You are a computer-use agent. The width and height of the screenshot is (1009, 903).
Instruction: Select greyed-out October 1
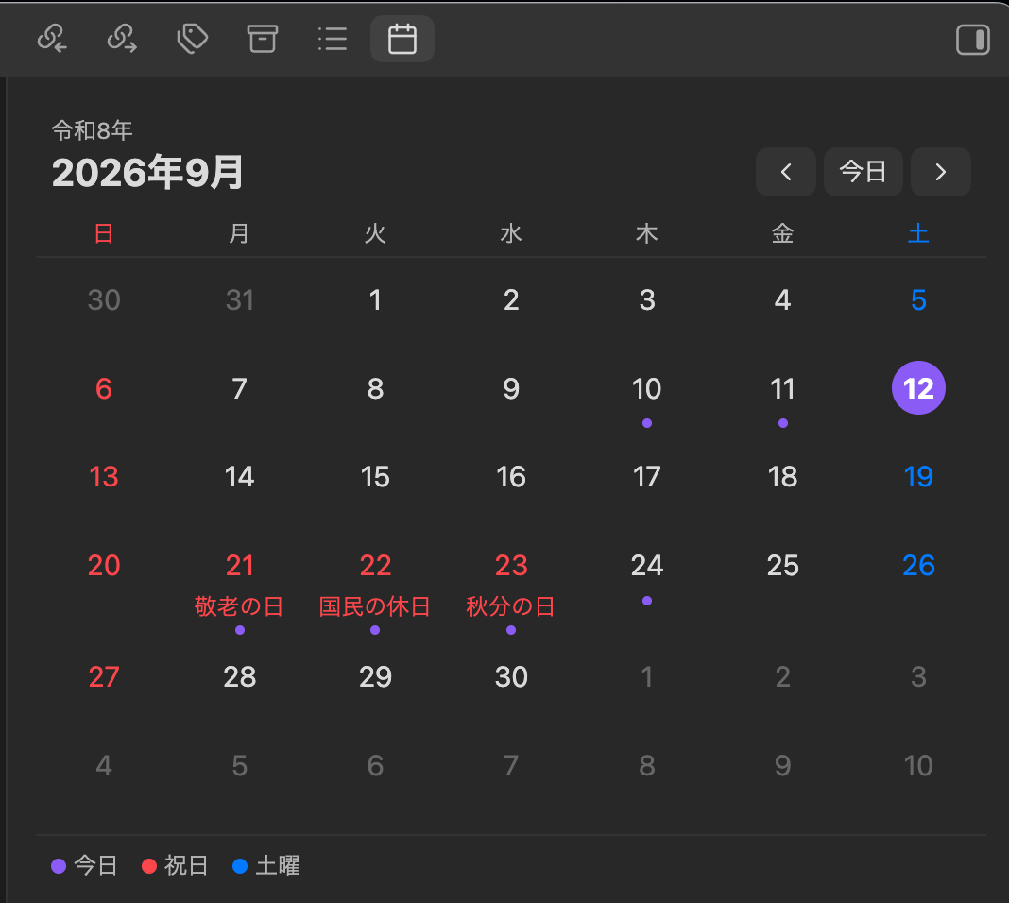[x=647, y=676]
